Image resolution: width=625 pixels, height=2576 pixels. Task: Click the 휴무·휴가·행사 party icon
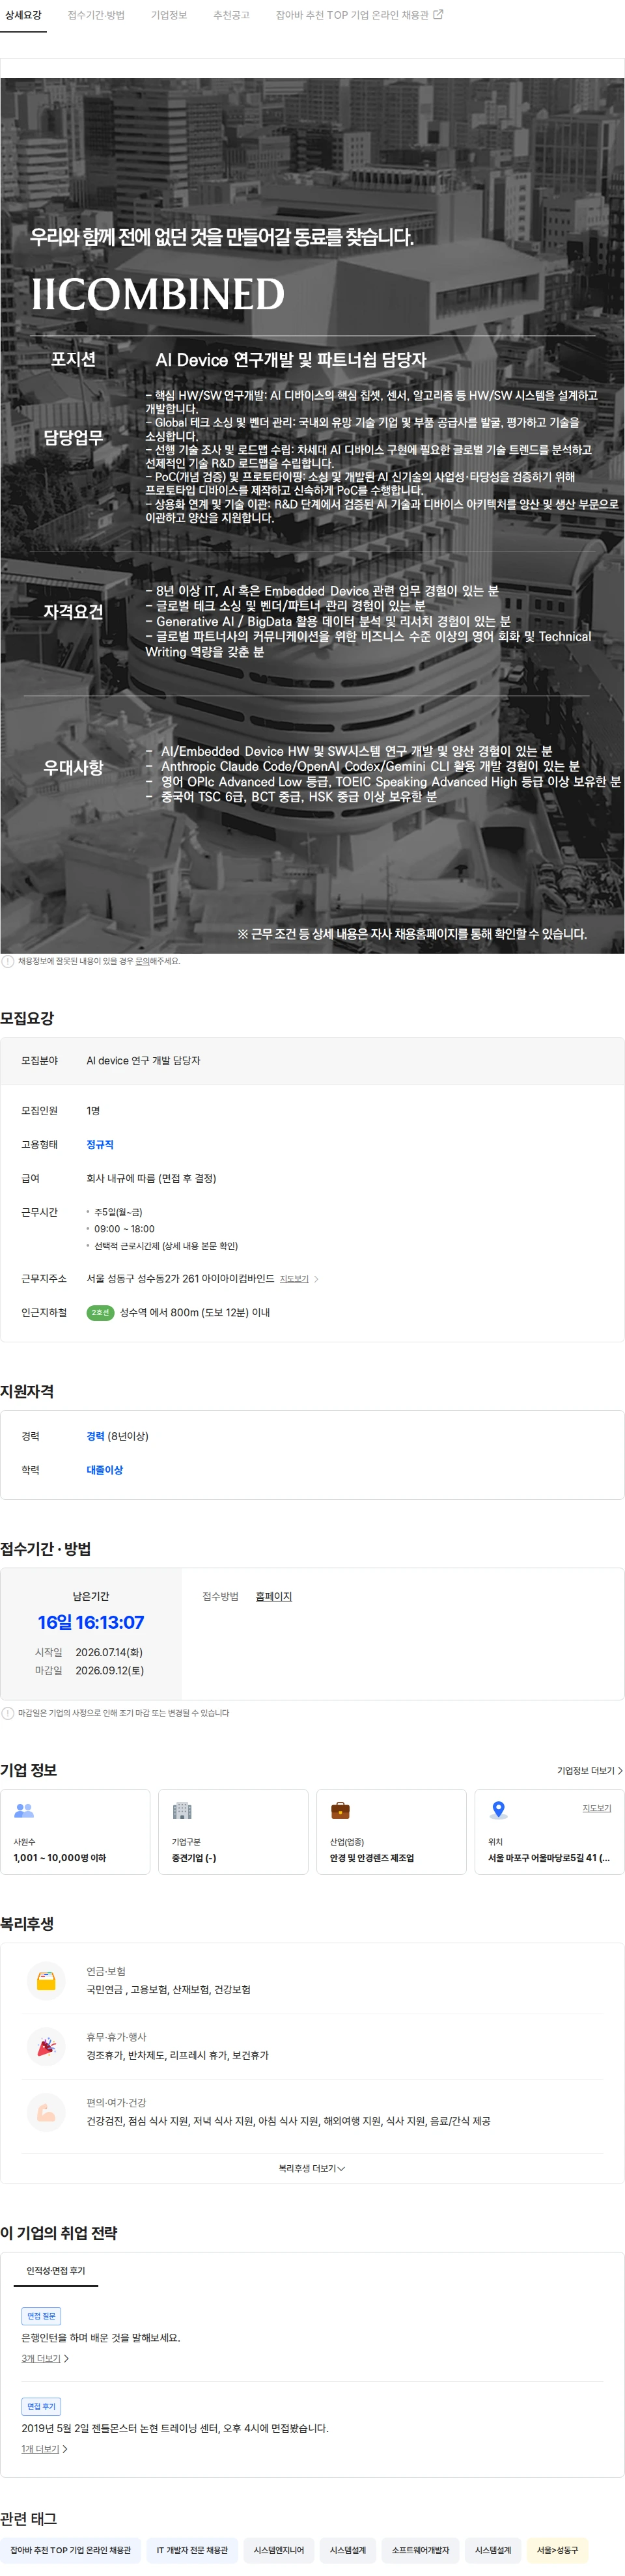point(46,2046)
